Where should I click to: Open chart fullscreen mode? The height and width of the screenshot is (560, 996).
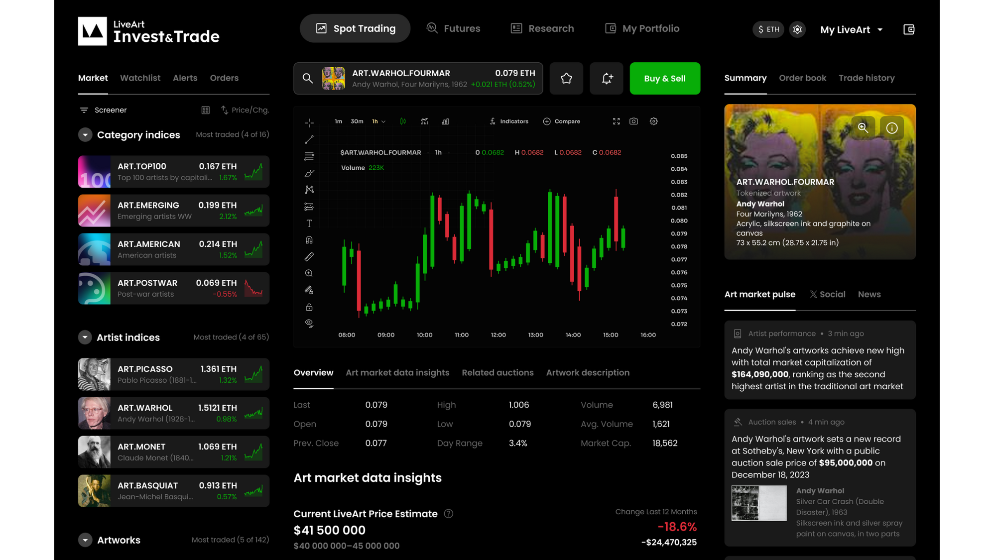617,121
